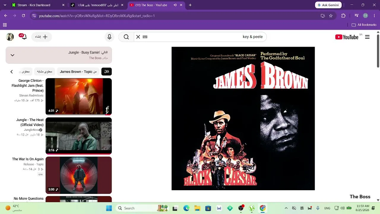Open the Windows Start menu

click(109, 208)
